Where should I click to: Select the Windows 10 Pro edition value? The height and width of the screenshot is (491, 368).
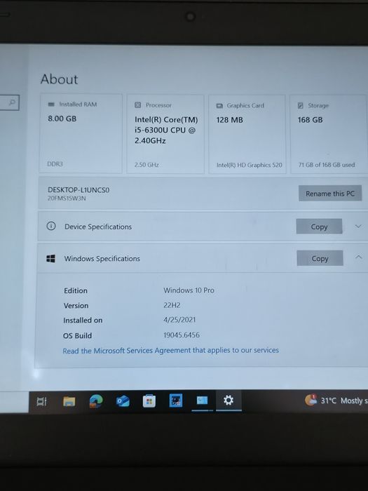click(189, 290)
